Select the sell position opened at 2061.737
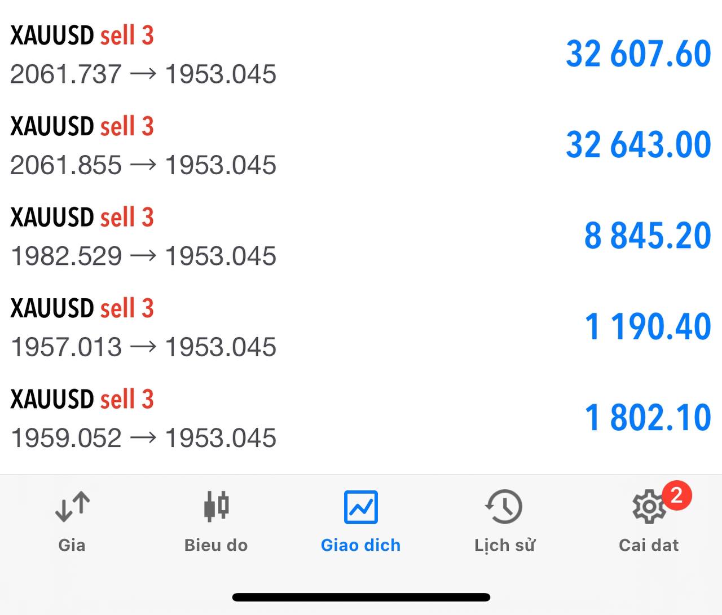Viewport: 722px width, 615px height. tap(361, 55)
